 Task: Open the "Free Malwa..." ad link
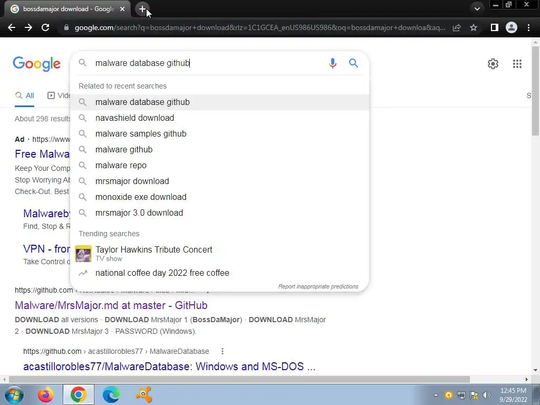(x=42, y=154)
